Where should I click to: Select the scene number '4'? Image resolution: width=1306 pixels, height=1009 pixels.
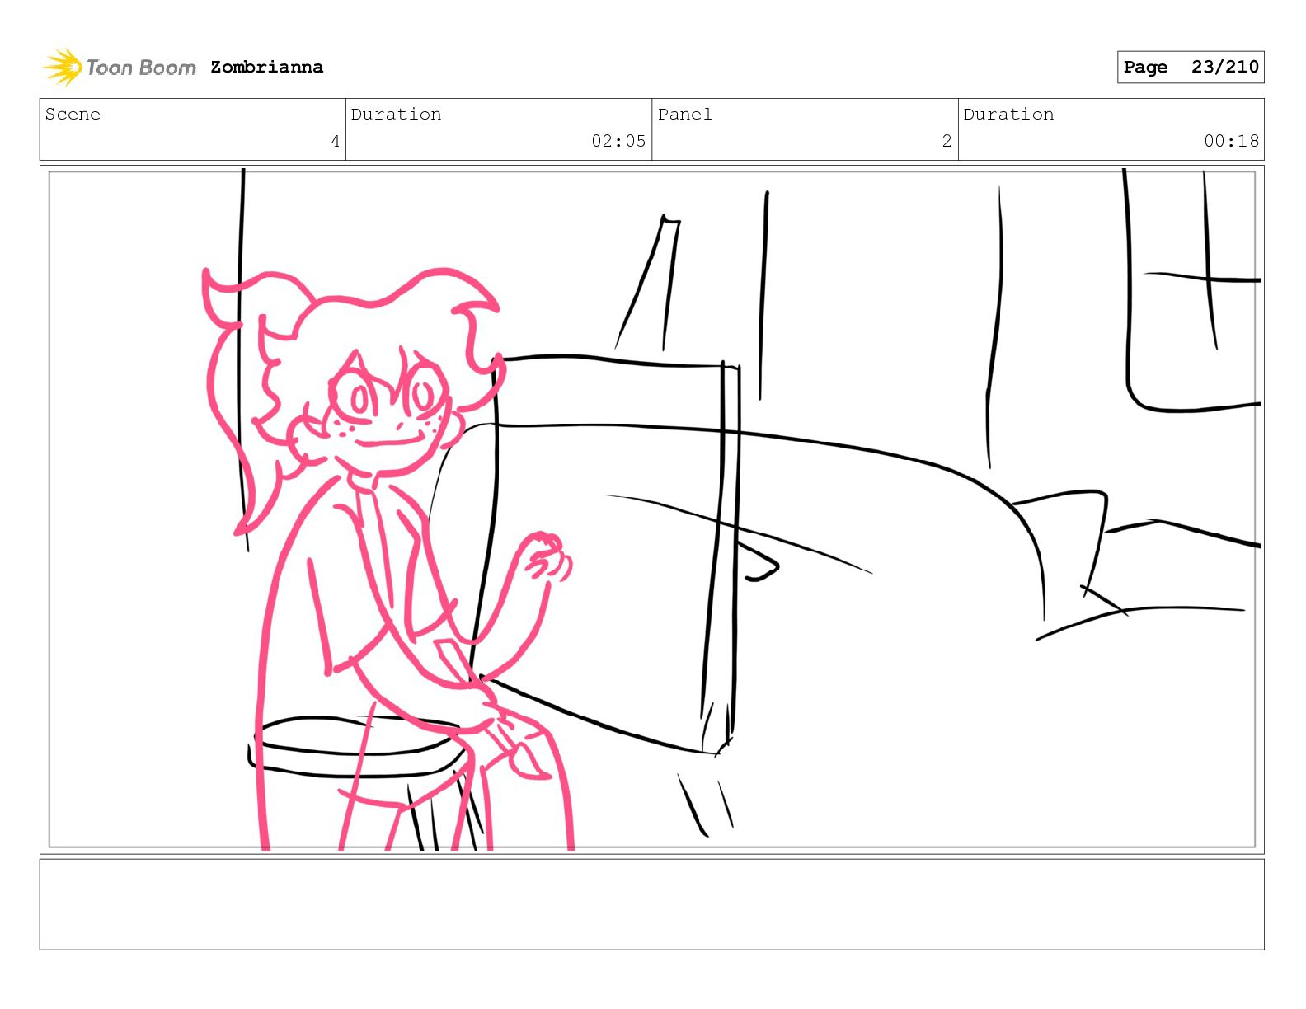click(x=335, y=141)
